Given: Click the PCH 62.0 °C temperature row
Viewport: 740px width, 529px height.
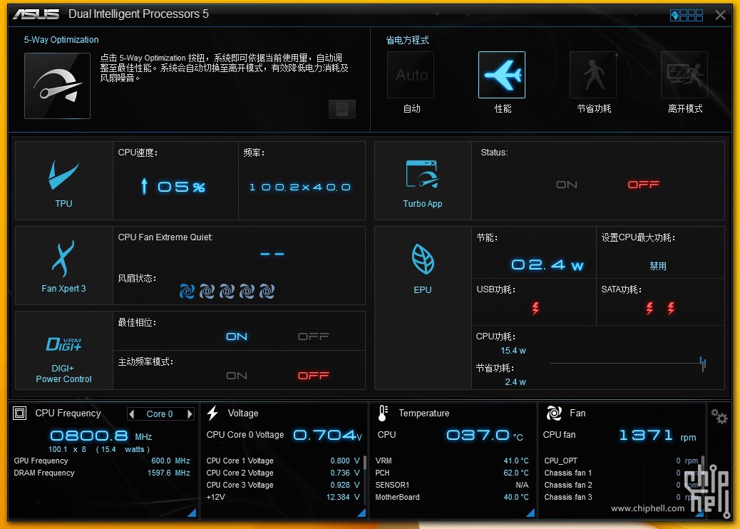Looking at the screenshot, I should [452, 473].
